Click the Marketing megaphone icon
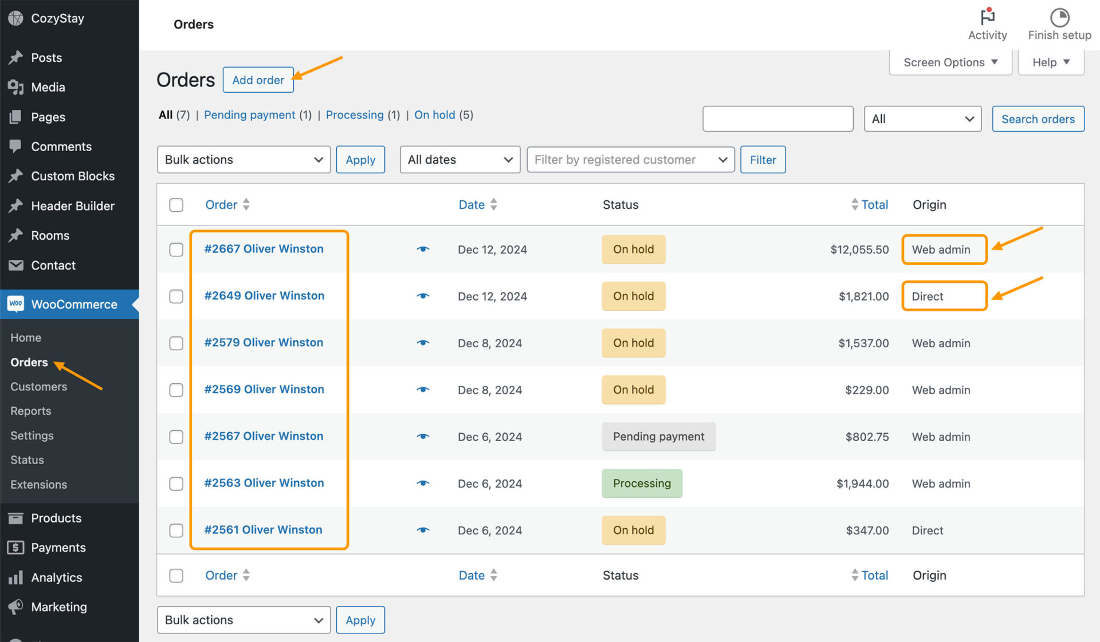The height and width of the screenshot is (642, 1100). 16,607
